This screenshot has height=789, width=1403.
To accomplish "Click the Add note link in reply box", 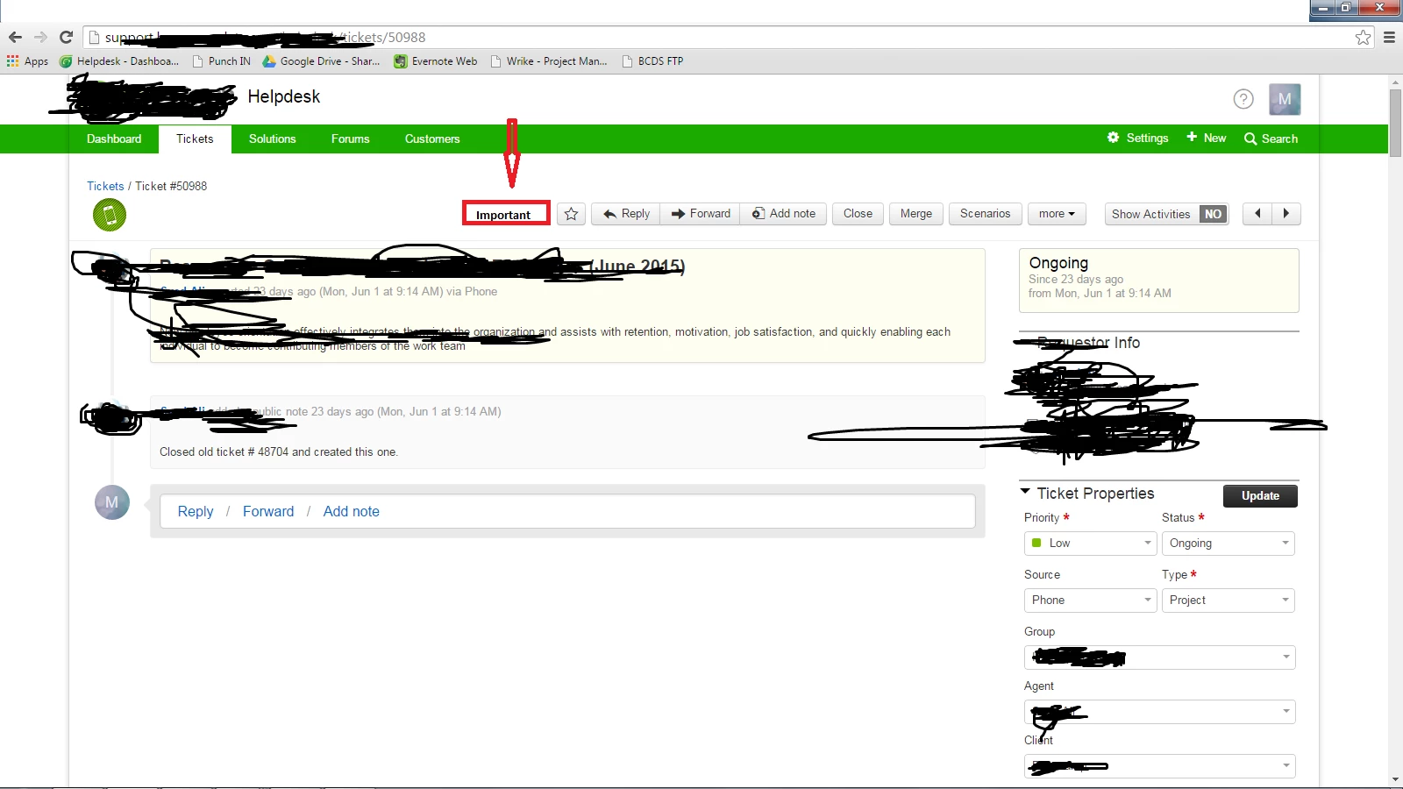I will point(351,511).
